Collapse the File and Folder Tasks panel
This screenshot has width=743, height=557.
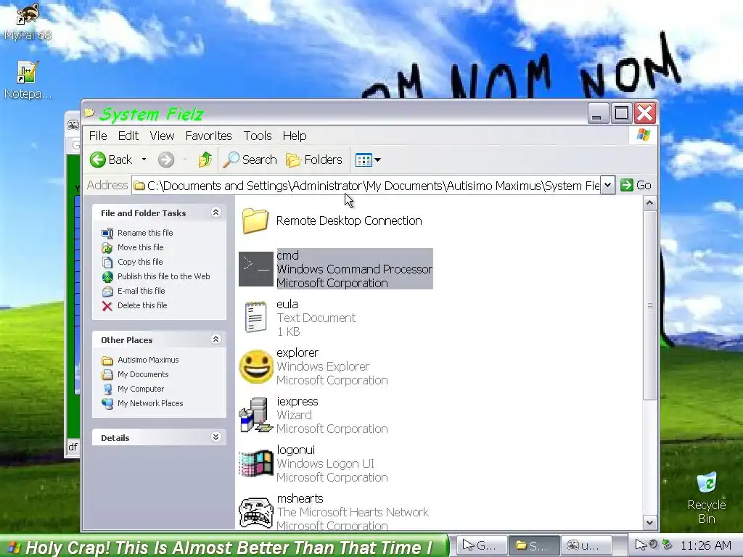pos(215,213)
